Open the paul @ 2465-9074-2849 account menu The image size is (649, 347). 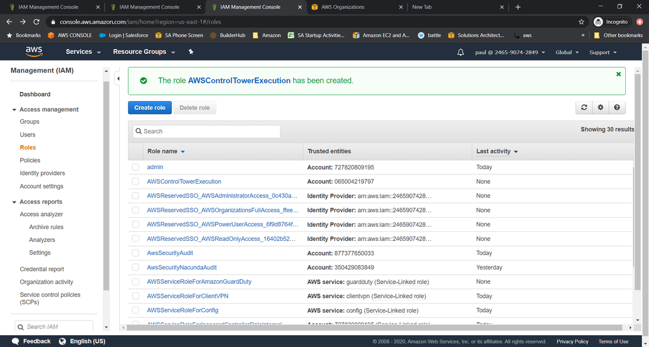[510, 52]
